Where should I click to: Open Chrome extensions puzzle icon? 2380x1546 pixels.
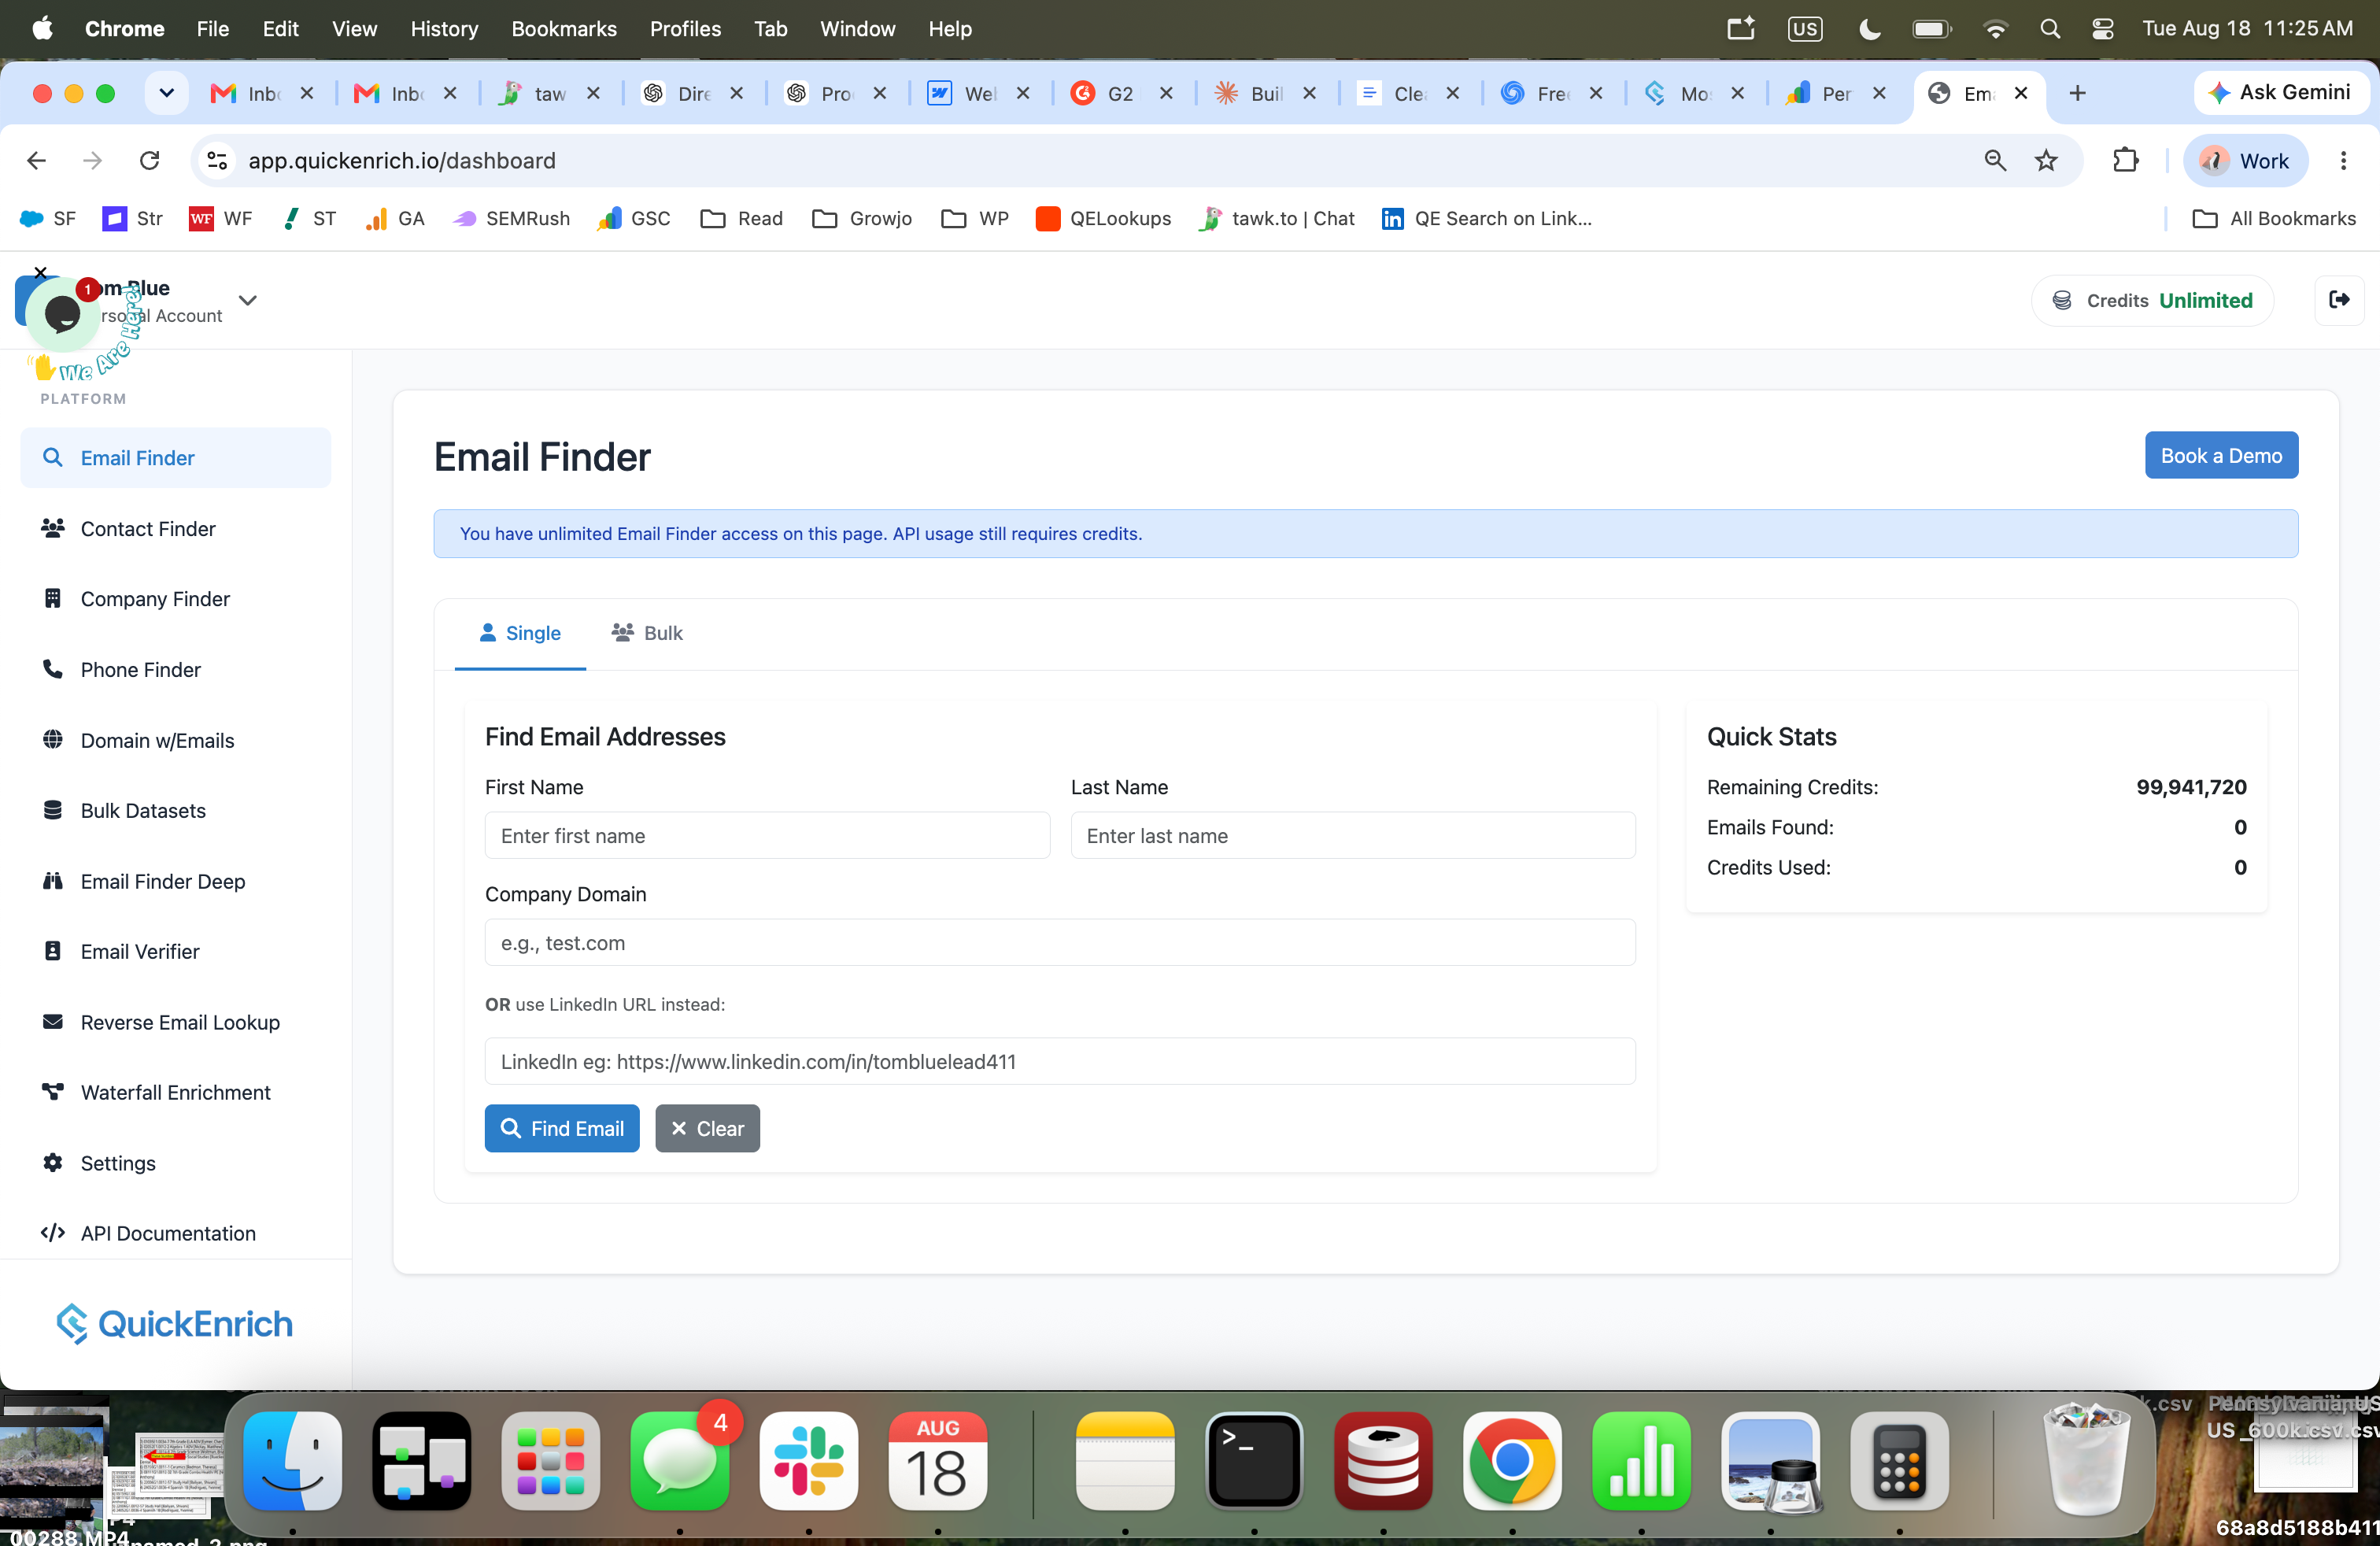tap(2125, 160)
